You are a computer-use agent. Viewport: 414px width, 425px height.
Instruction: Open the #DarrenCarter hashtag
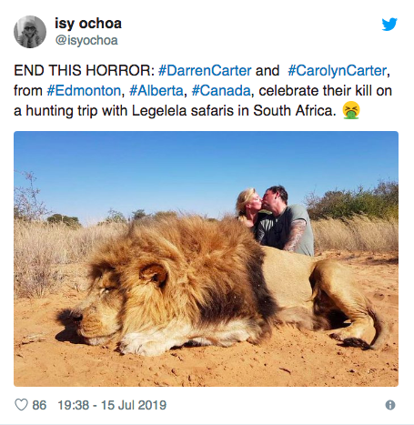(205, 70)
